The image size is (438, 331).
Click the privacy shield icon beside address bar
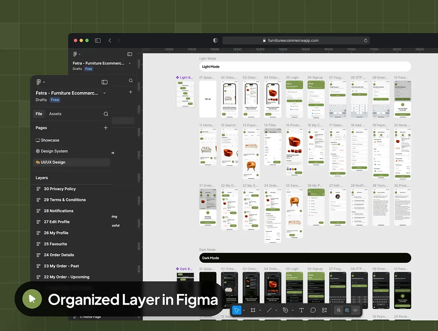tap(215, 41)
